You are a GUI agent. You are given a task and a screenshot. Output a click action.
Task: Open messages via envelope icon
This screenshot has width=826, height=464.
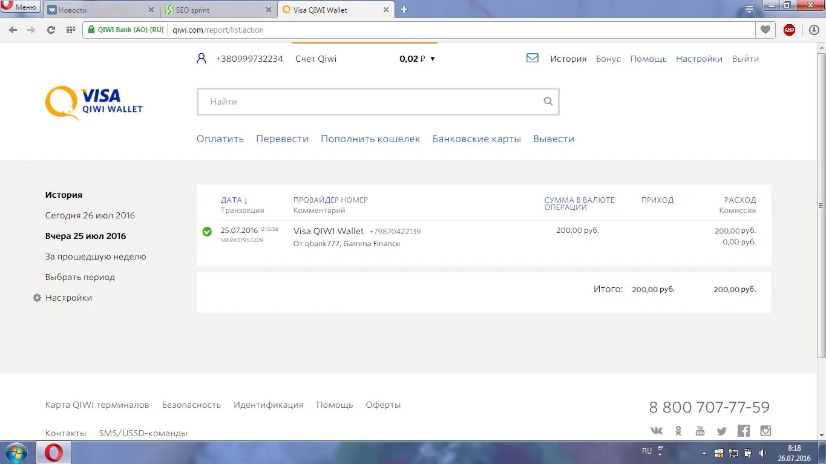[533, 58]
